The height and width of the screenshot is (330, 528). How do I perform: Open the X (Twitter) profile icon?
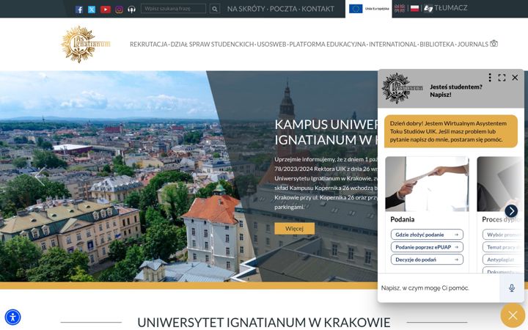[92, 10]
